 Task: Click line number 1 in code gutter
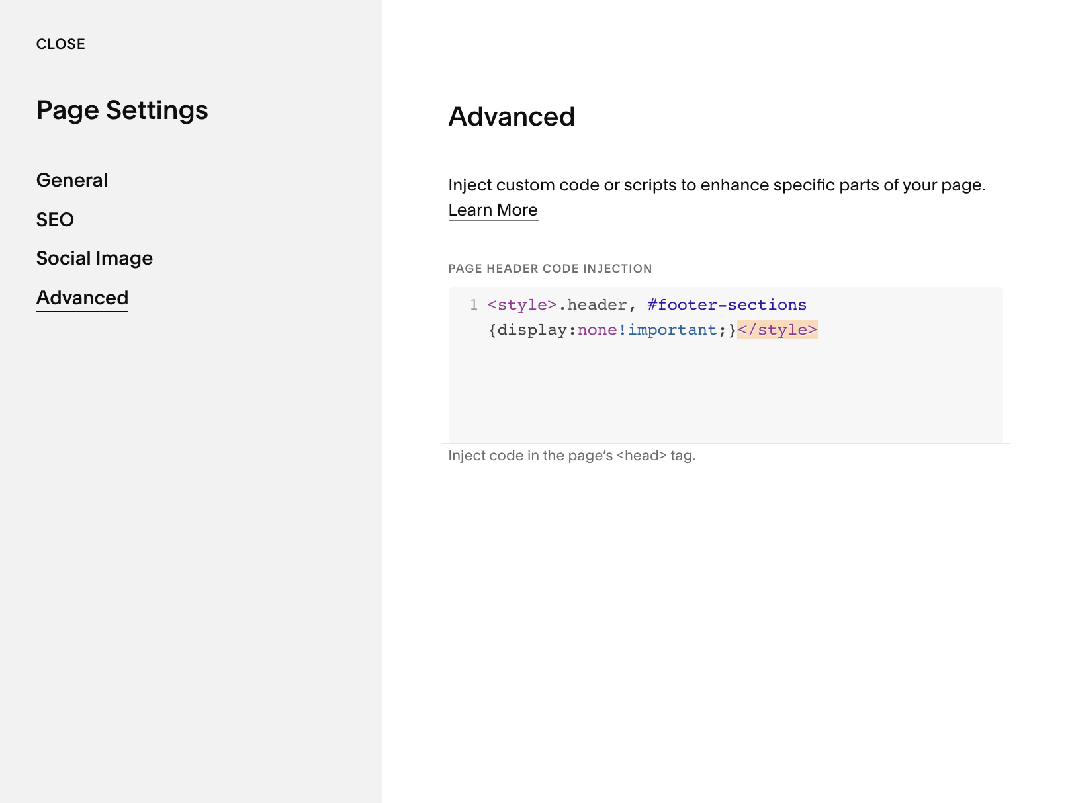click(474, 304)
